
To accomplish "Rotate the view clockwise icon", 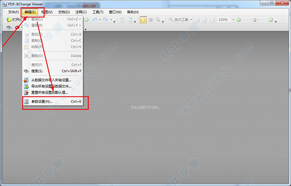I will tap(130, 20).
